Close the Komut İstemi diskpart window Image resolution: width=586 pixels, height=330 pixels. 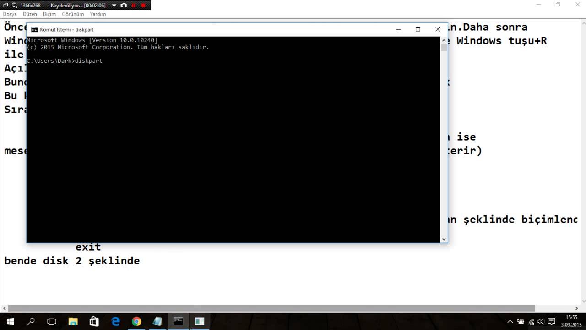(x=438, y=29)
